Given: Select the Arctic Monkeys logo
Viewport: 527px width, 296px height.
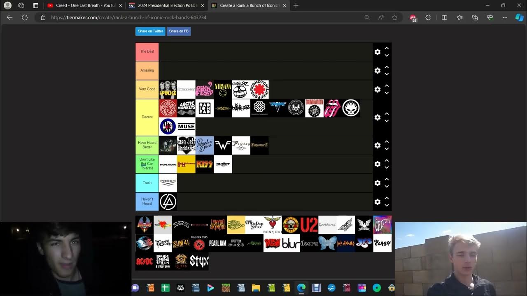Looking at the screenshot, I should pyautogui.click(x=186, y=108).
